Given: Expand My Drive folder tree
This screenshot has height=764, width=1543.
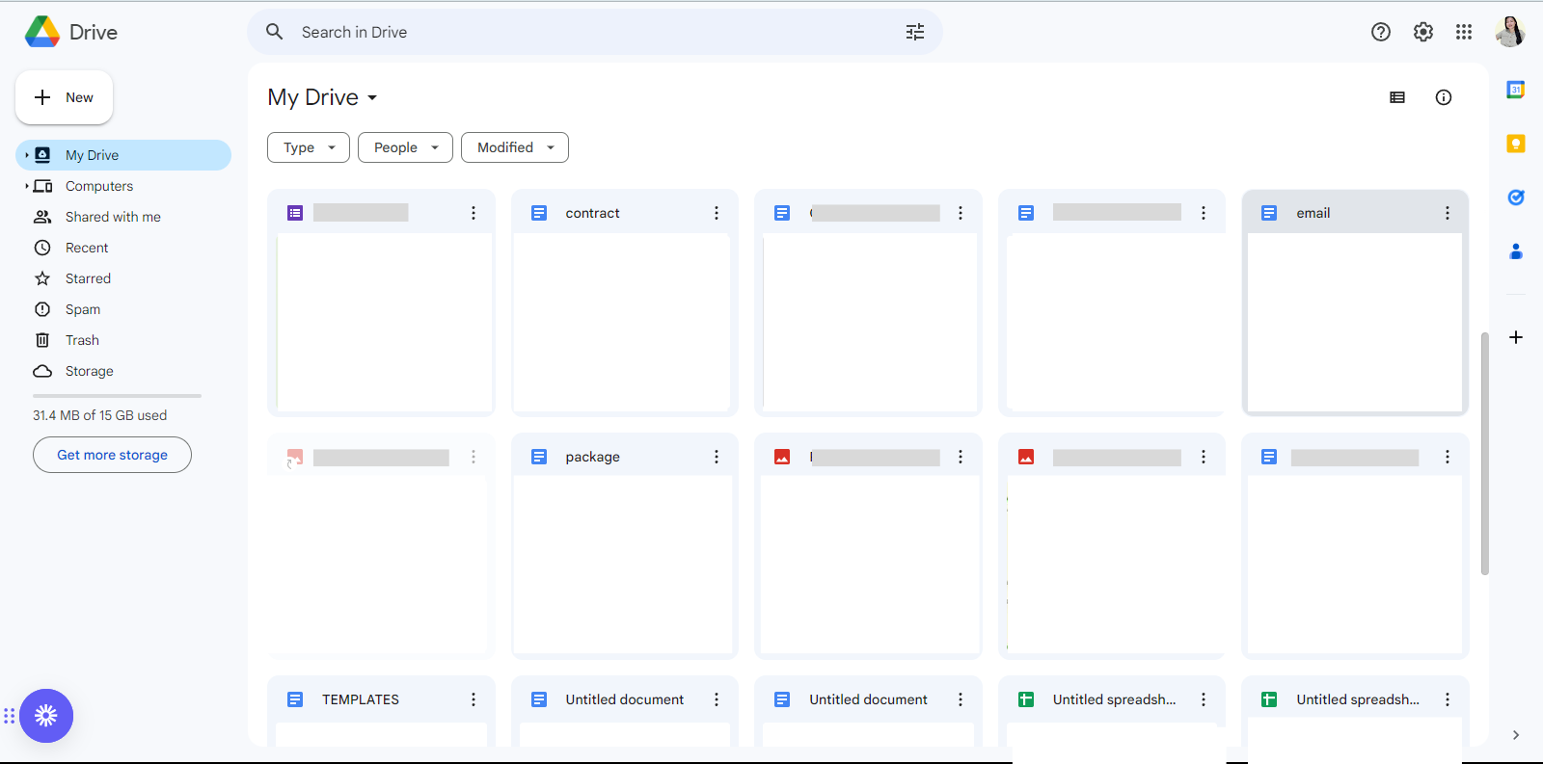Looking at the screenshot, I should [26, 155].
